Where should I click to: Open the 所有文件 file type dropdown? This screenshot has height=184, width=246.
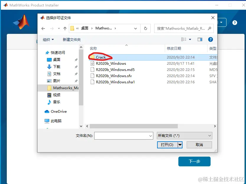pos(185,136)
